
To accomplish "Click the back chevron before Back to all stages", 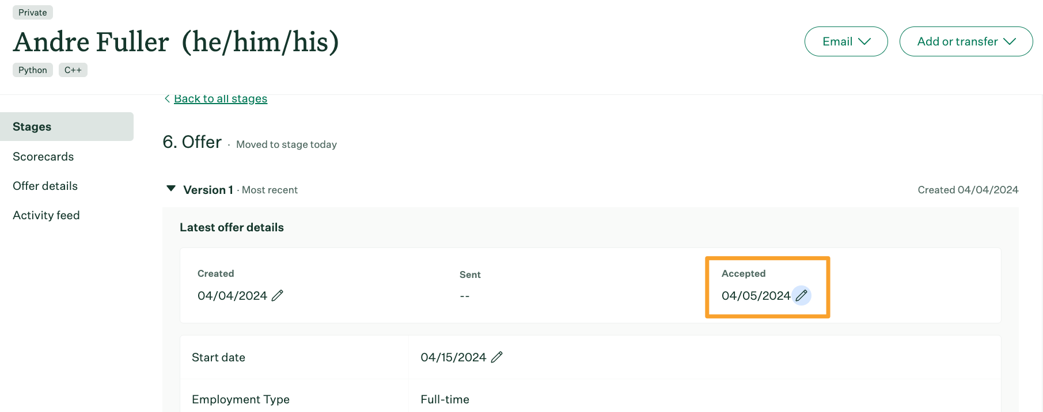I will click(x=167, y=98).
